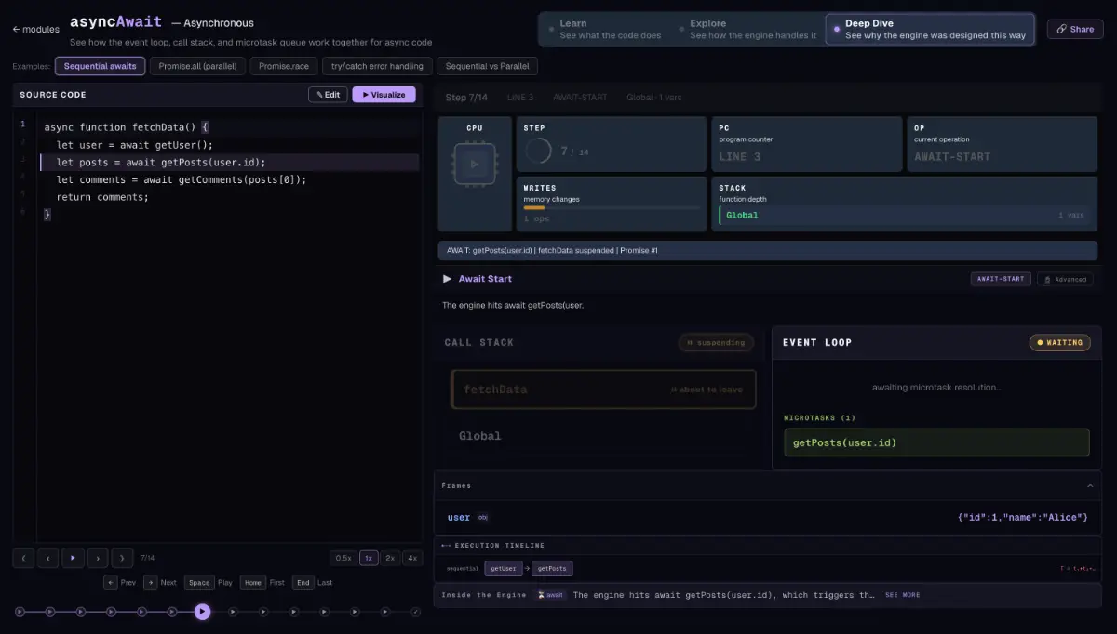Step forward with the single-right chevron
Image resolution: width=1117 pixels, height=634 pixels.
(x=98, y=558)
